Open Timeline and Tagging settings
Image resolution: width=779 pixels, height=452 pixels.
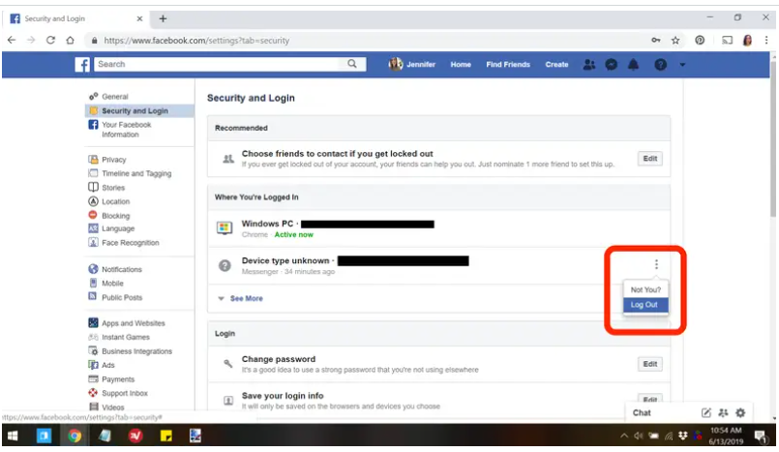(x=136, y=173)
